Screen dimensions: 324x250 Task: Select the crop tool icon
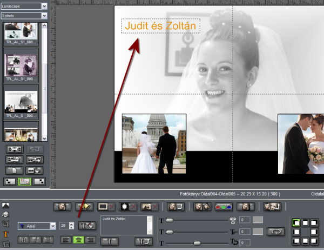5,224
